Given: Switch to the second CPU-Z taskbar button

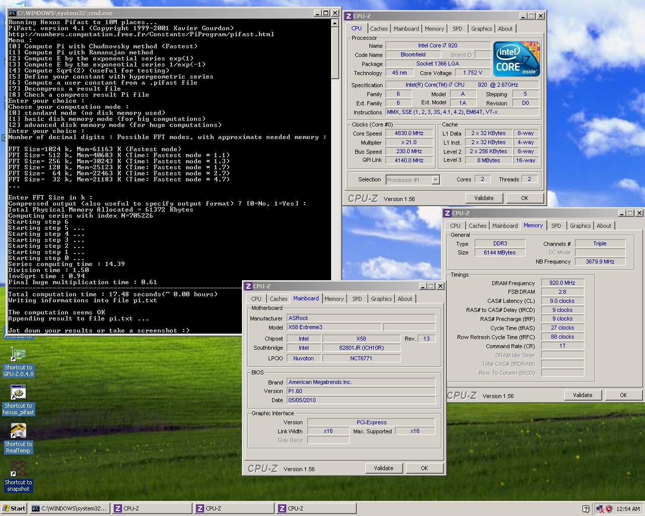Looking at the screenshot, I should [234, 508].
